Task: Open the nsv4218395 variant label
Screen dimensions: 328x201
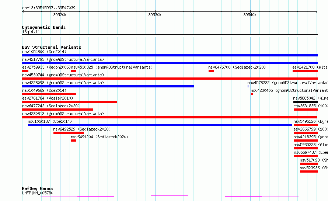Action: [x=311, y=137]
